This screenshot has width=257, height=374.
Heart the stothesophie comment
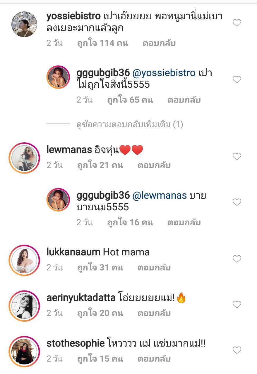click(x=237, y=350)
